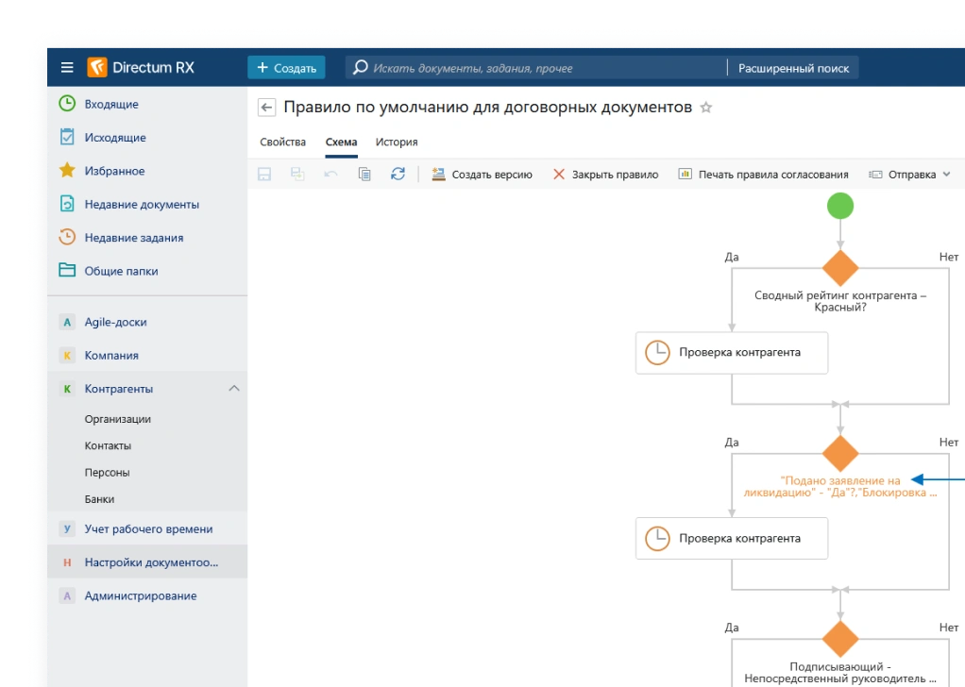Screen dimensions: 965x687
Task: Switch to the История tab
Action: pos(397,142)
